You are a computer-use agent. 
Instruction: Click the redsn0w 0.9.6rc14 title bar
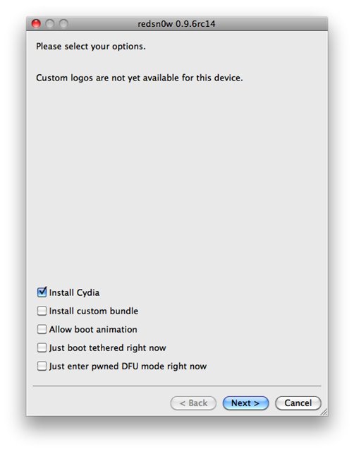point(177,23)
